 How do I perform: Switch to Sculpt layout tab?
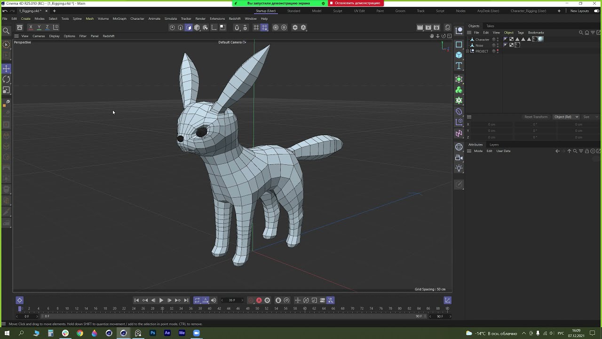[338, 11]
